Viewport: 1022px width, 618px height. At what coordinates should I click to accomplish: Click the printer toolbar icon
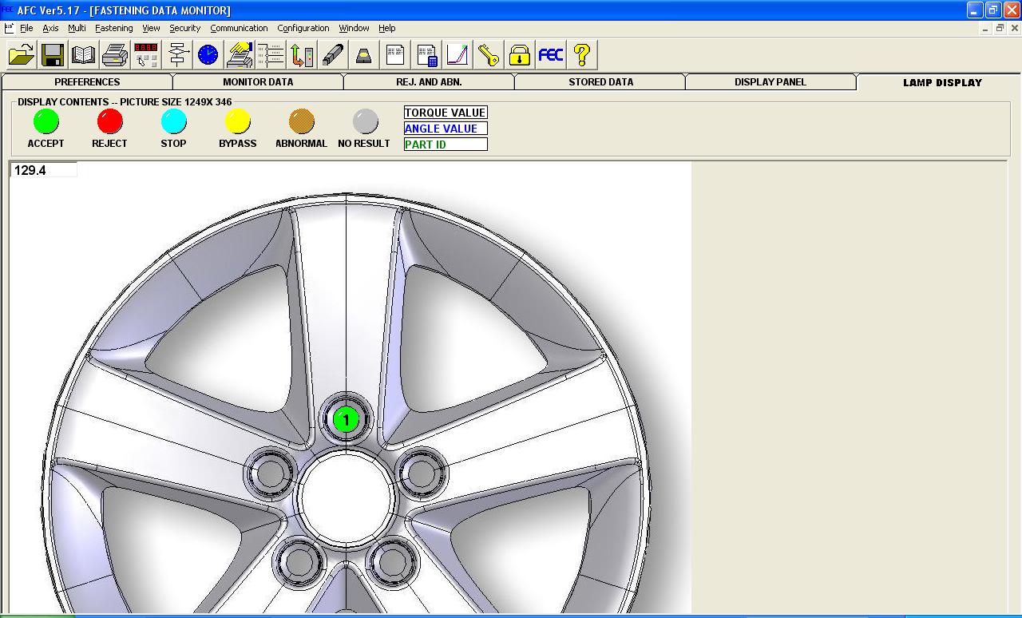115,55
